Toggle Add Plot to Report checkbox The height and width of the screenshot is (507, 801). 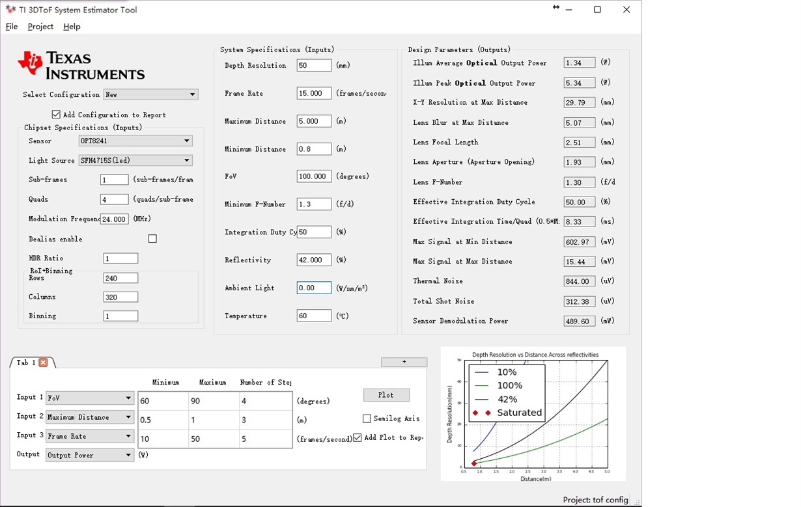pos(358,437)
